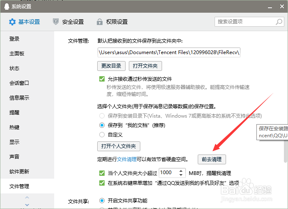Click the sidebar scroll-up chevron
The height and width of the screenshot is (209, 288).
27,198
